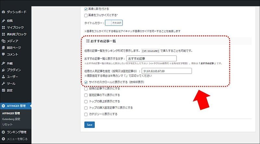Click the list icon beside おすすめ記事一覧
Image resolution: width=260 pixels, height=144 pixels.
point(88,41)
